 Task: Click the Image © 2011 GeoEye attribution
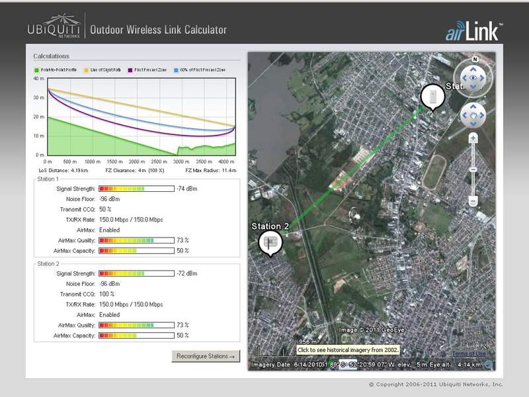(372, 330)
